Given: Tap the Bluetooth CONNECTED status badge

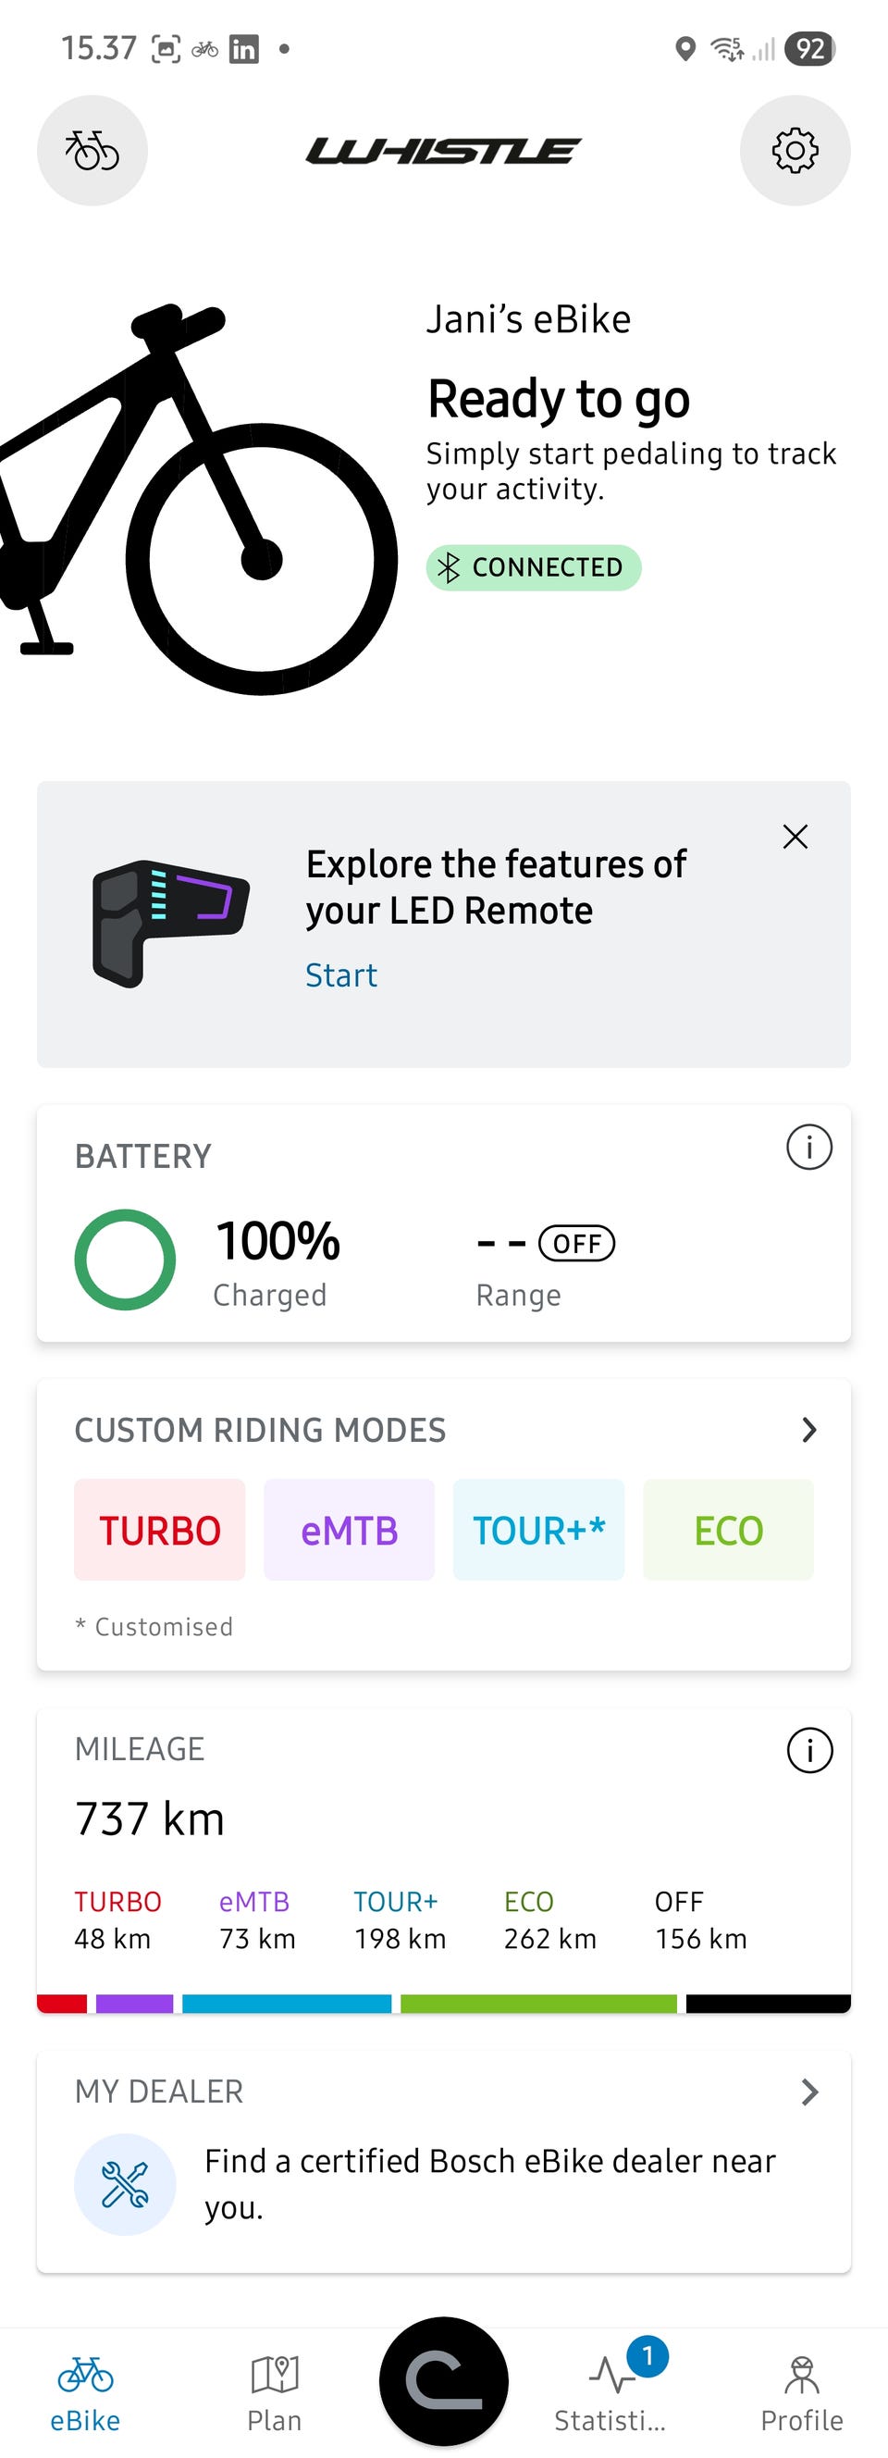Looking at the screenshot, I should pos(533,567).
